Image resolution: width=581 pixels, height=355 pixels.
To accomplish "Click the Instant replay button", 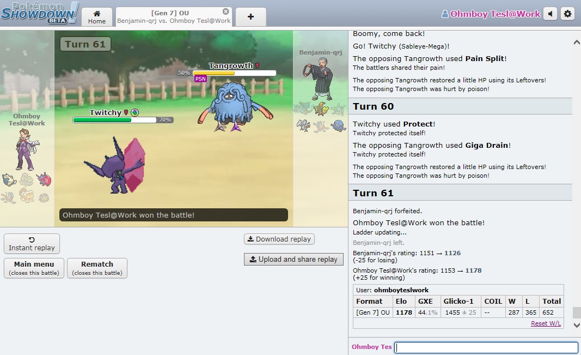I will click(32, 244).
